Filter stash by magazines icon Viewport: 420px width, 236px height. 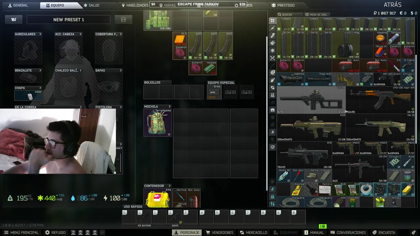point(272,36)
